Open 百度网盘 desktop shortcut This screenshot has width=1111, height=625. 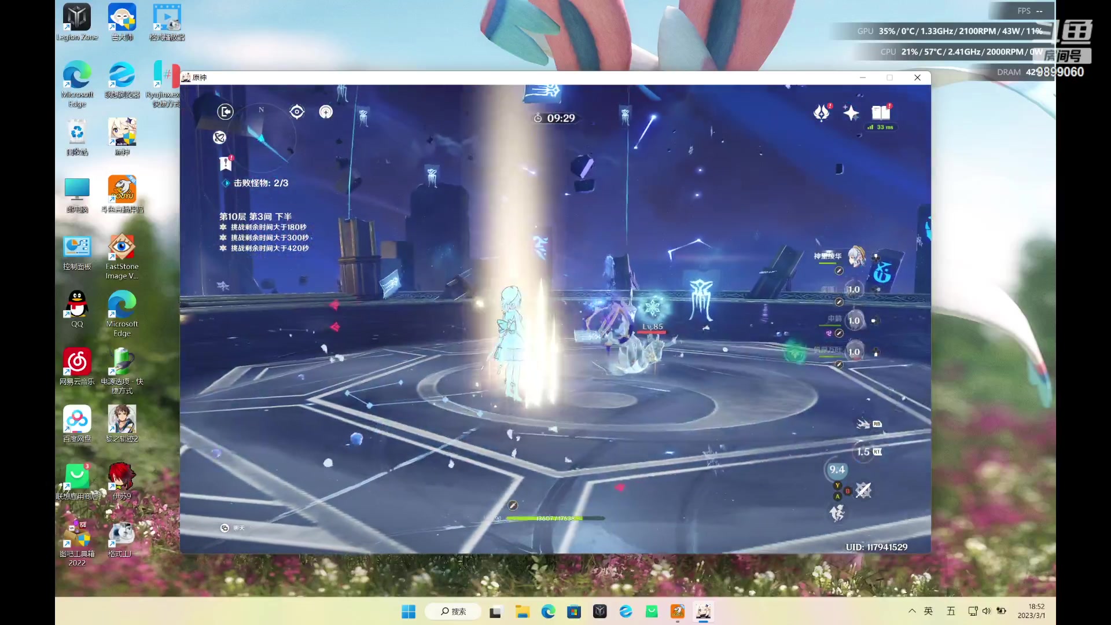(x=77, y=424)
